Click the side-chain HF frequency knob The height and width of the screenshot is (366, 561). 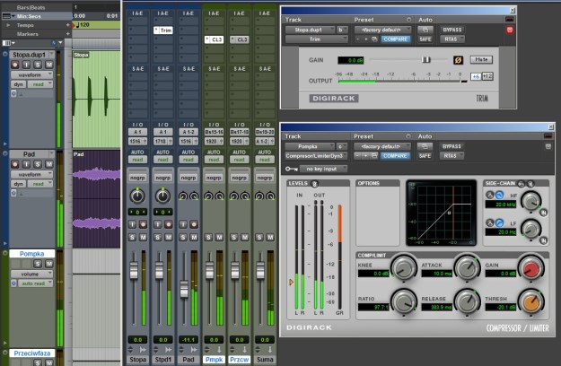(x=532, y=201)
